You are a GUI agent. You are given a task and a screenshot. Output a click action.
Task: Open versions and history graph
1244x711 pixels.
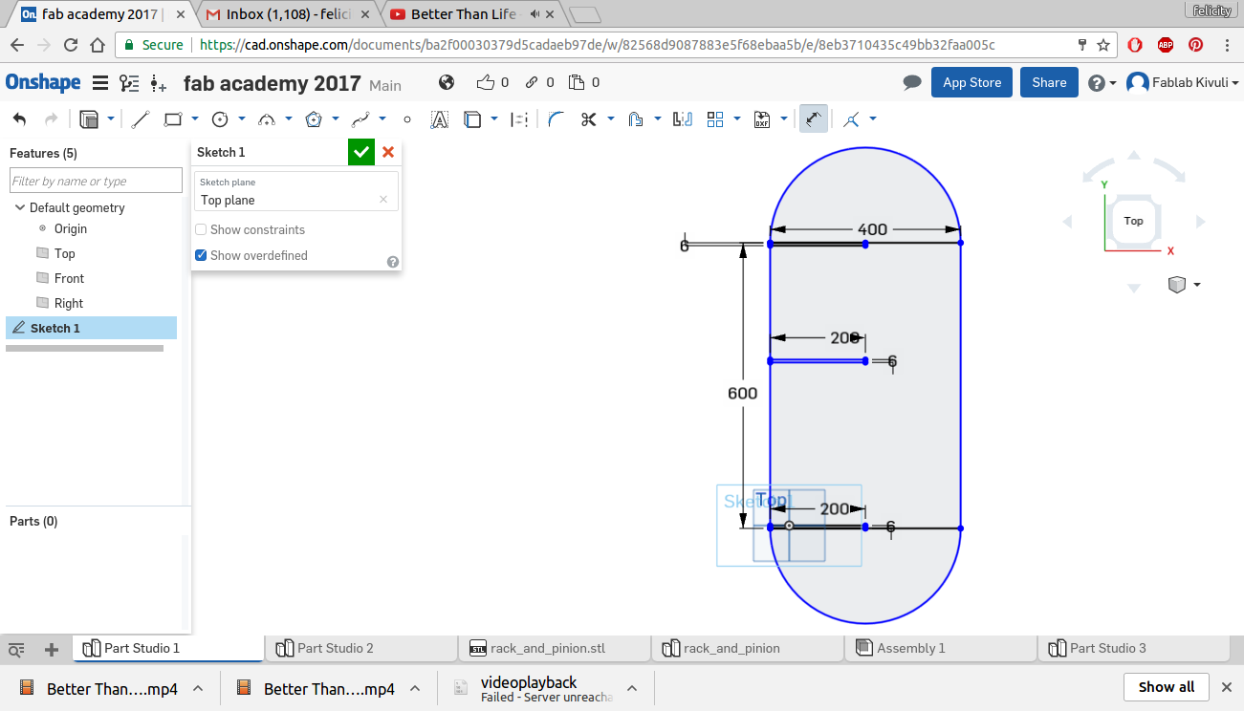[129, 83]
